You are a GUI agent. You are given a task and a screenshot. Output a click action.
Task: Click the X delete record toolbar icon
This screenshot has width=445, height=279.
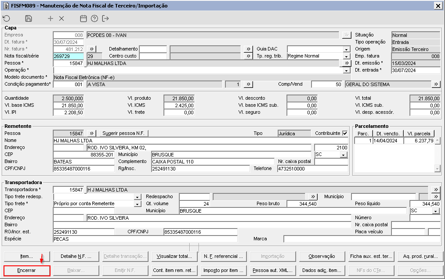click(x=62, y=18)
